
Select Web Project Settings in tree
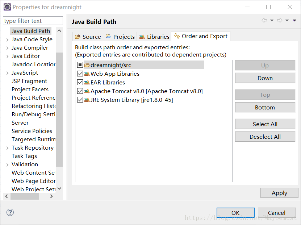33,189
